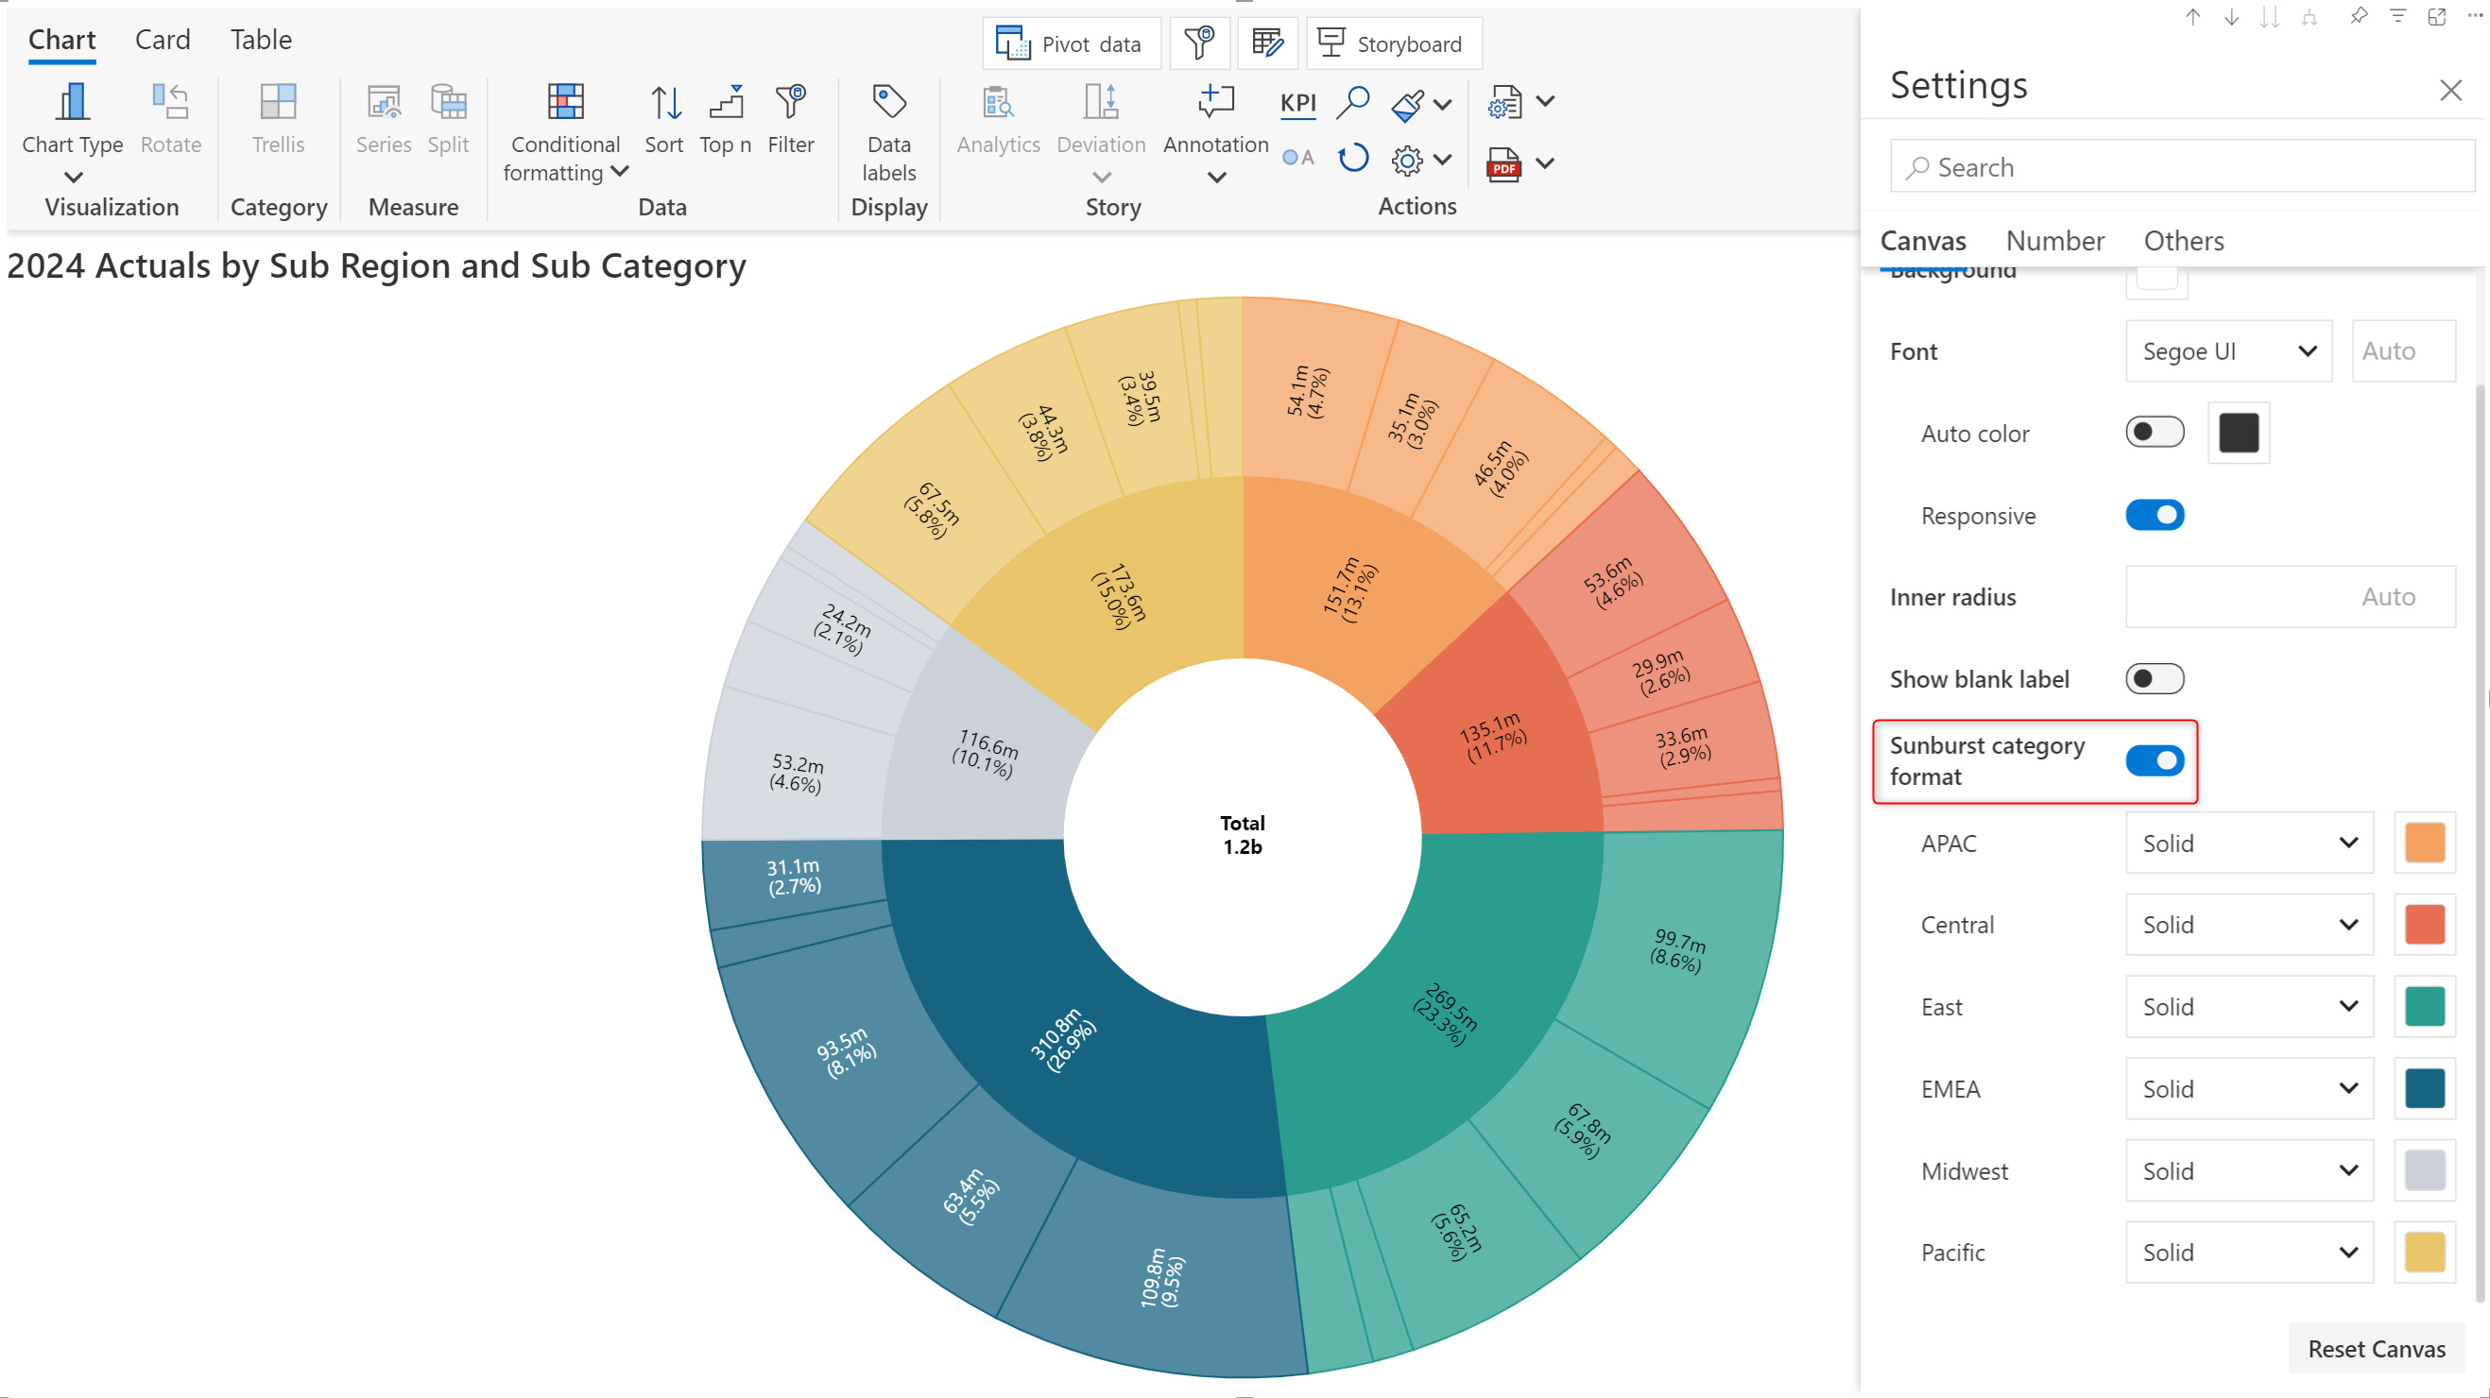Enable the Show blank label toggle
2490x1398 pixels.
[2154, 679]
